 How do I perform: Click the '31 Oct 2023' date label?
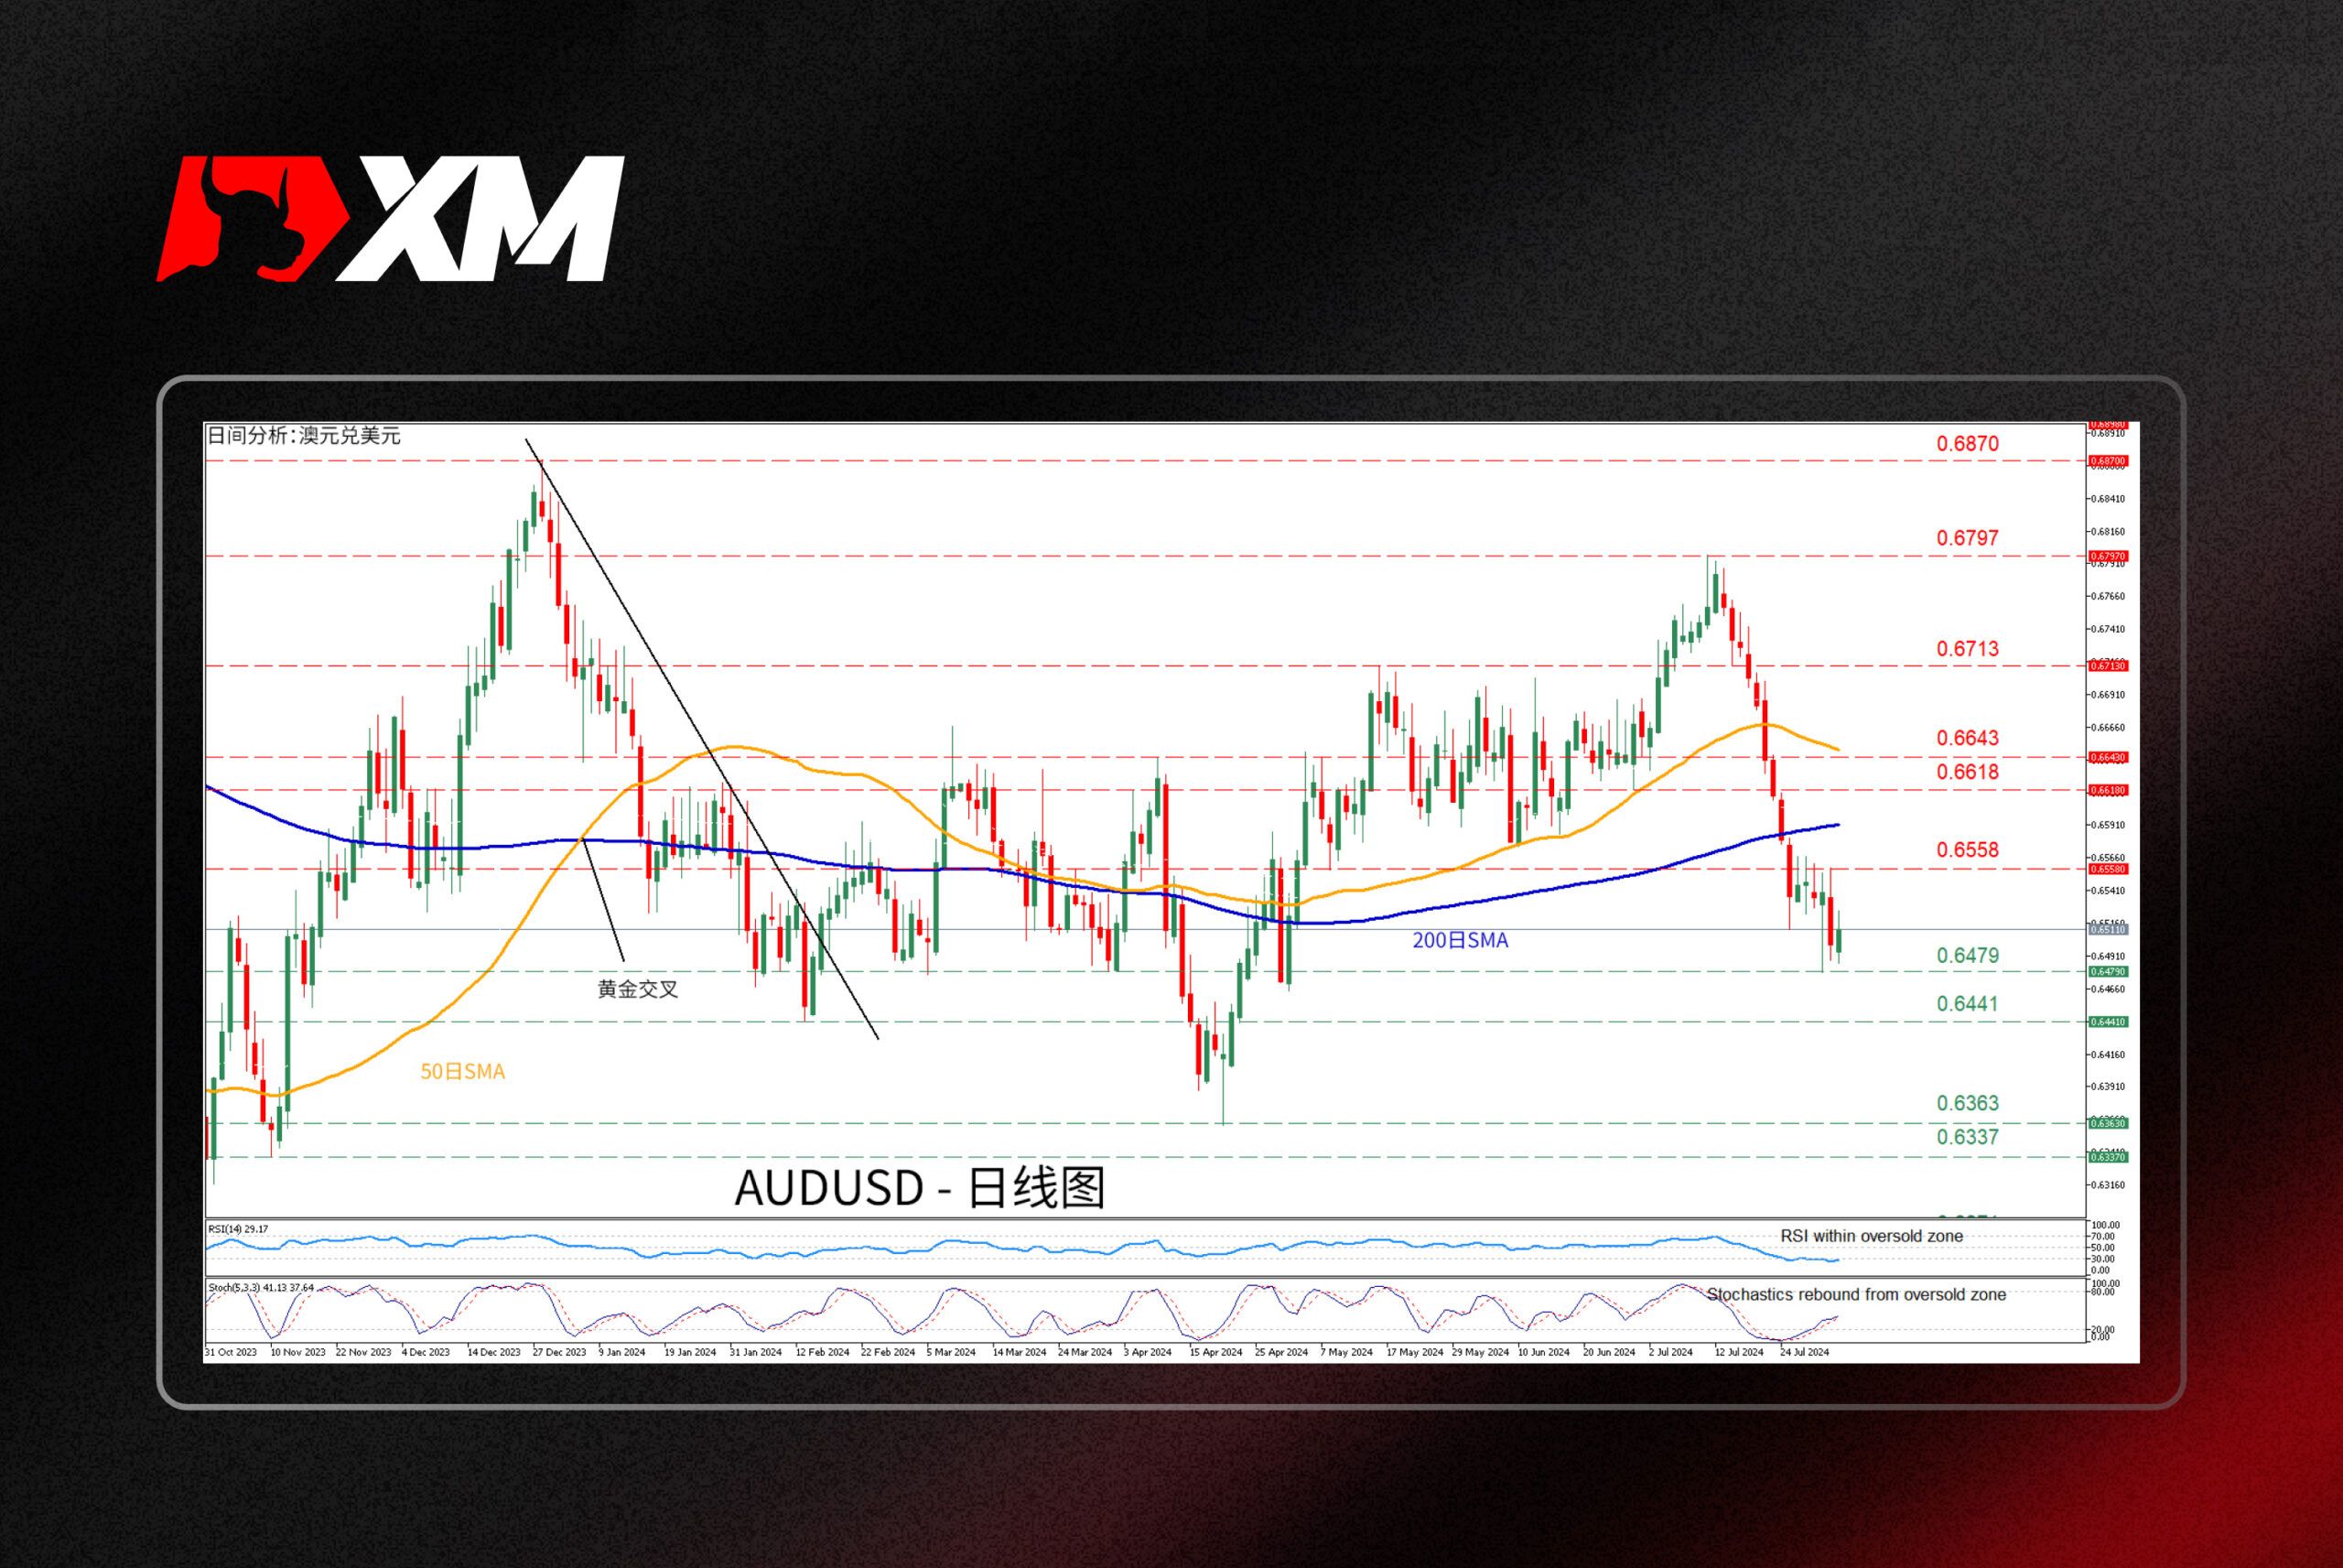point(231,1352)
